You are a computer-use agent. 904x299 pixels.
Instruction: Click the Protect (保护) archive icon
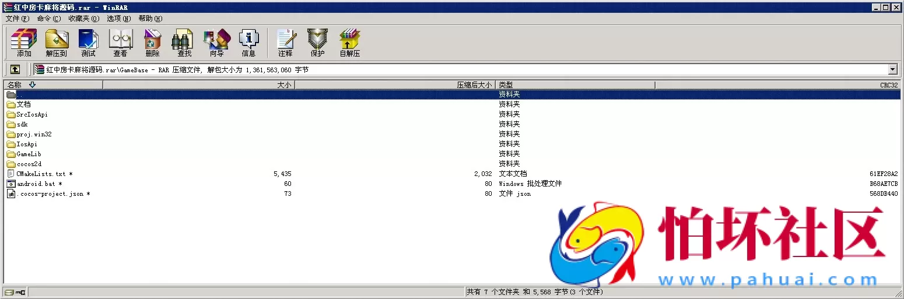click(x=318, y=43)
